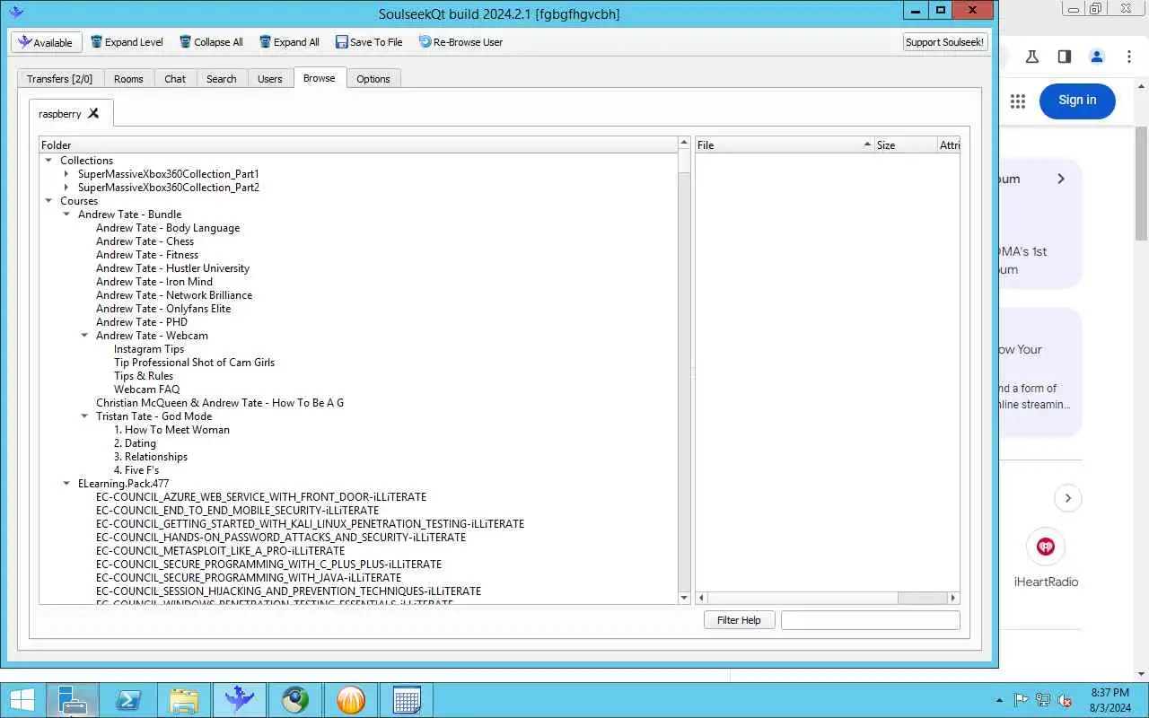Click the folder tree scroll down arrow
This screenshot has width=1149, height=718.
pyautogui.click(x=684, y=598)
